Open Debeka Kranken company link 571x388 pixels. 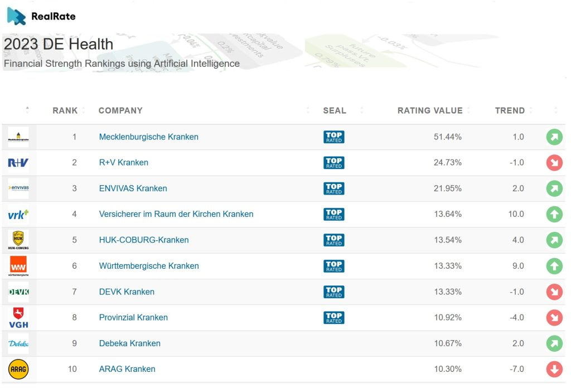pos(129,343)
